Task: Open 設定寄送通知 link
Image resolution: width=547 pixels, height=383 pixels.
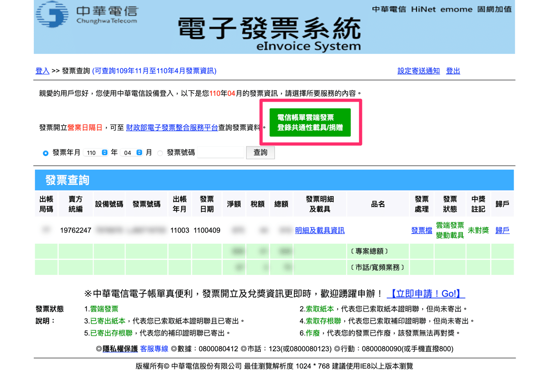Action: 418,71
